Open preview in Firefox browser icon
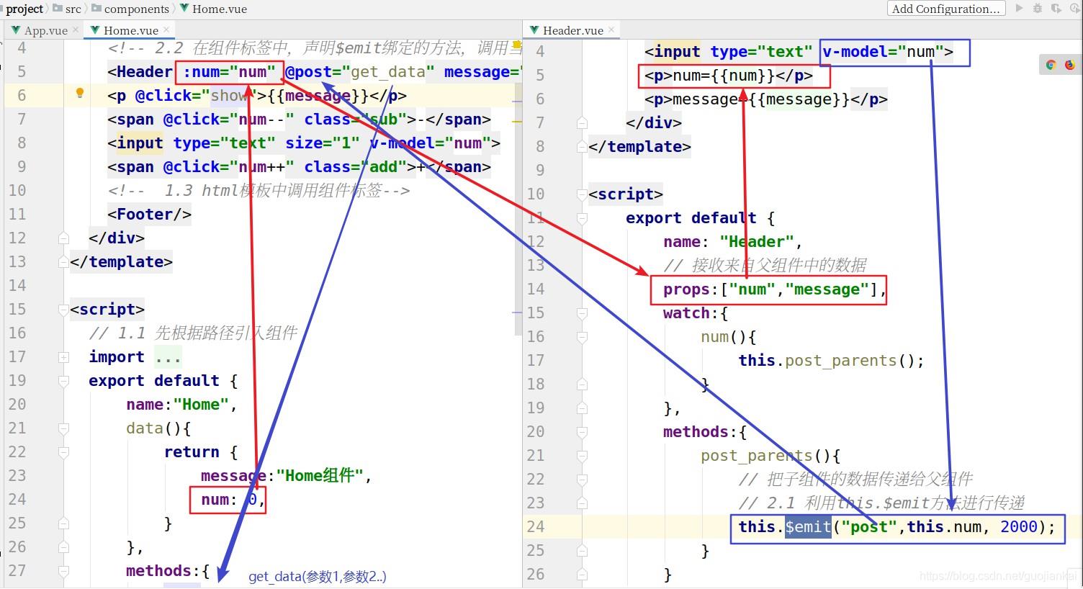 coord(1069,65)
